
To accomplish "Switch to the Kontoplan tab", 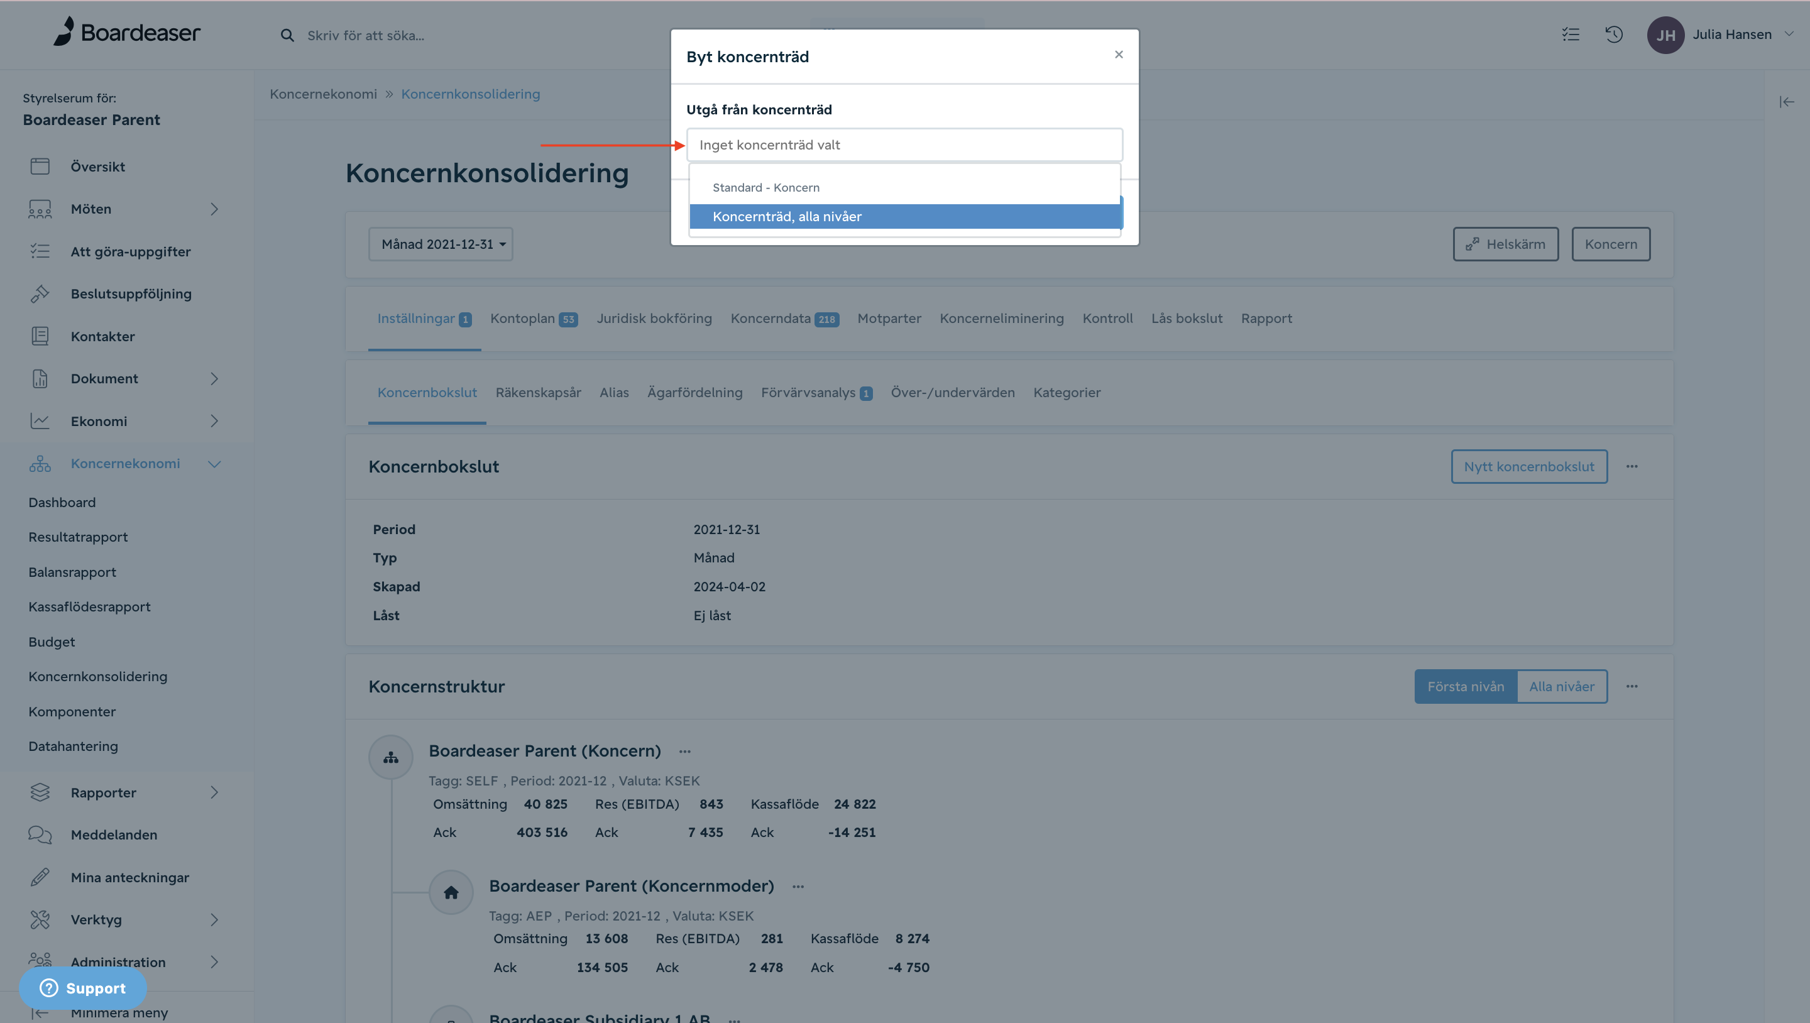I will [x=534, y=319].
